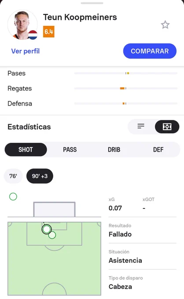This screenshot has height=299, width=184.
Task: Switch to the PASS tab
Action: (x=70, y=149)
